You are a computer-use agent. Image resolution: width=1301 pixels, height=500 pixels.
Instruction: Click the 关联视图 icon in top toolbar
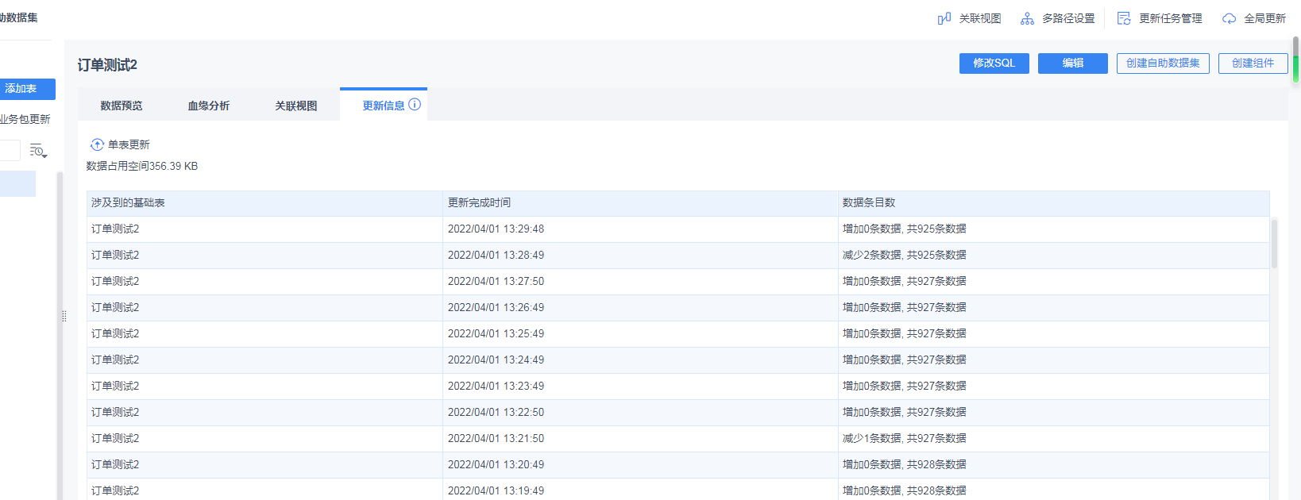(944, 18)
